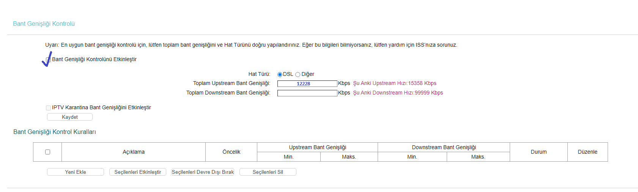Click the Açıklama column header
The width and height of the screenshot is (638, 192).
(134, 152)
